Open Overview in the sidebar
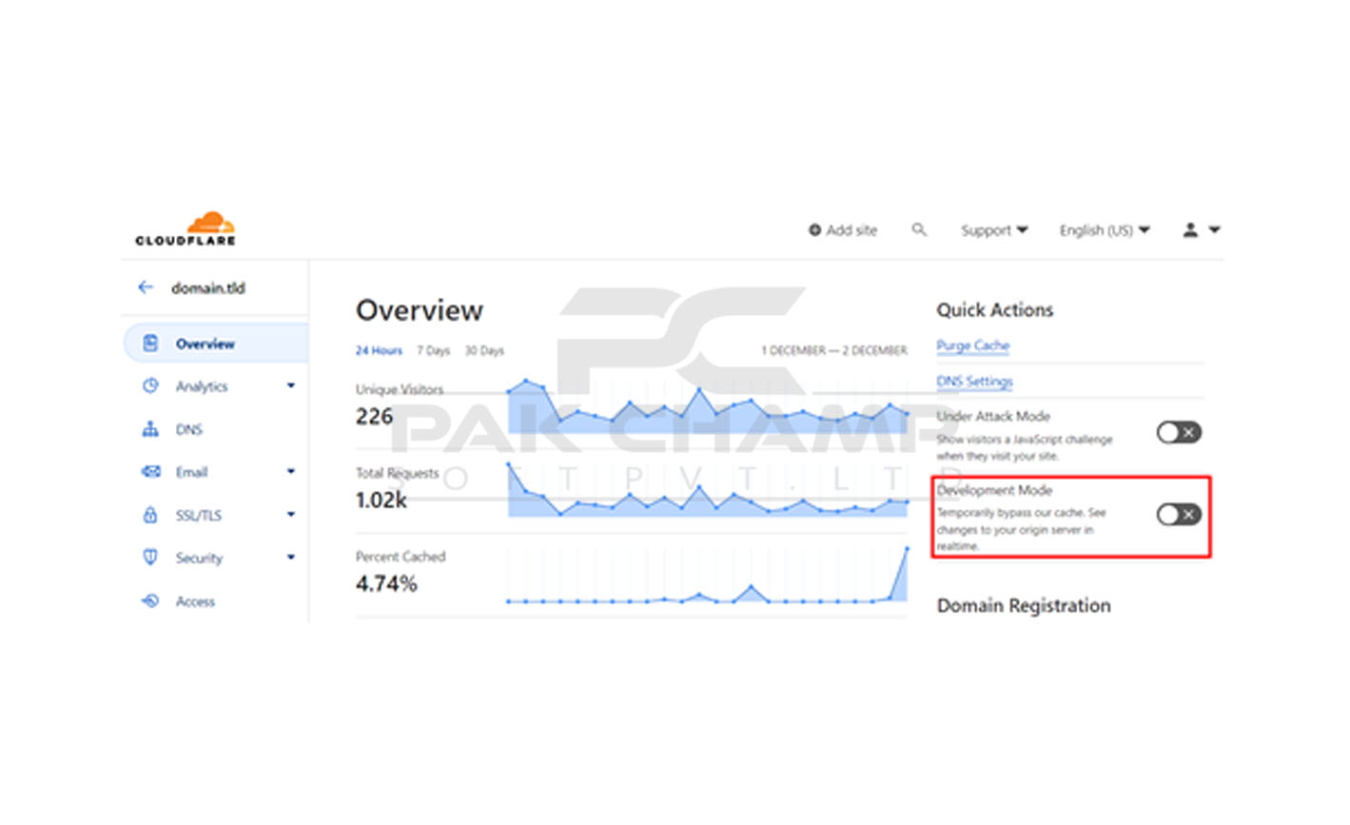Viewport: 1350px width, 825px height. pyautogui.click(x=216, y=344)
